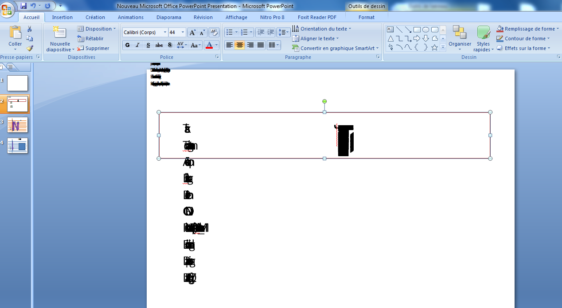
Task: Align text to the right
Action: coord(250,45)
